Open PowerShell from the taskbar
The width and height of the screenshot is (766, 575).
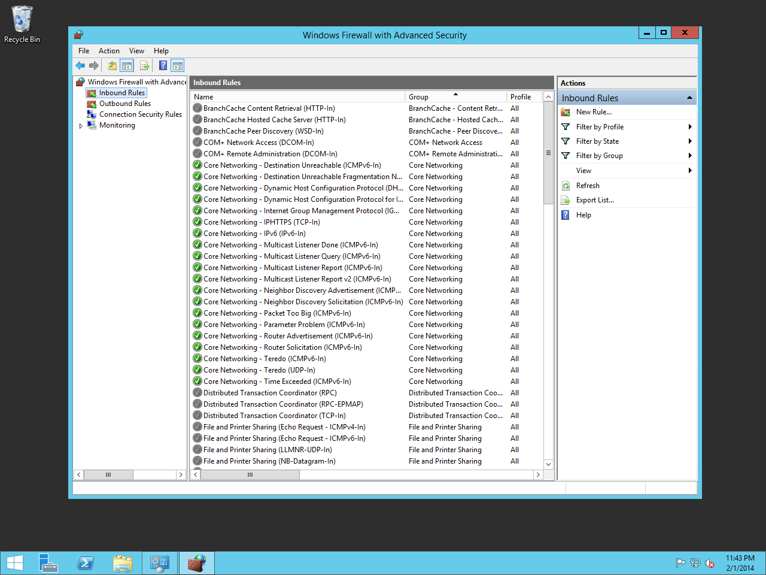(86, 563)
